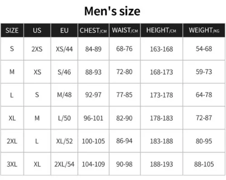This screenshot has width=226, height=180.
Task: Select waist value 77-85
Action: click(124, 95)
